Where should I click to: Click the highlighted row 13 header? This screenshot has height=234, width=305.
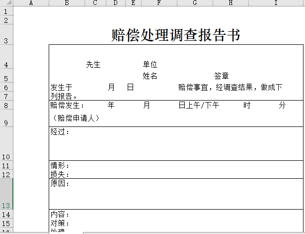click(x=6, y=194)
